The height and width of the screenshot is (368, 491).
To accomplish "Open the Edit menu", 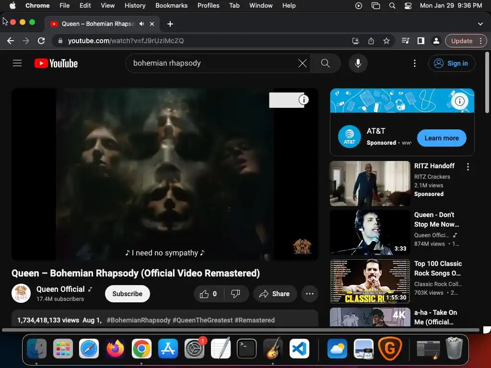I will [x=85, y=5].
